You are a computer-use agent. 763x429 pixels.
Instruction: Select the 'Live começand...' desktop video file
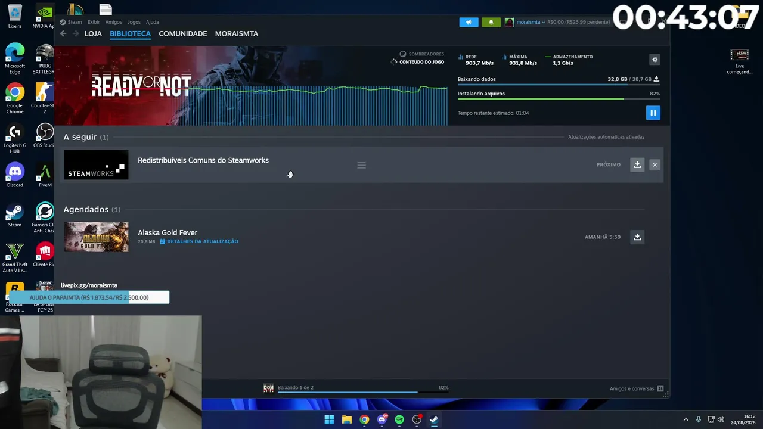[x=740, y=61]
